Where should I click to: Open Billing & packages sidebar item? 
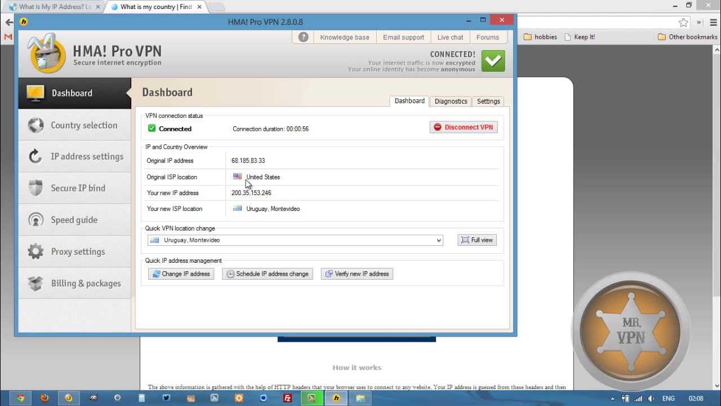point(74,283)
